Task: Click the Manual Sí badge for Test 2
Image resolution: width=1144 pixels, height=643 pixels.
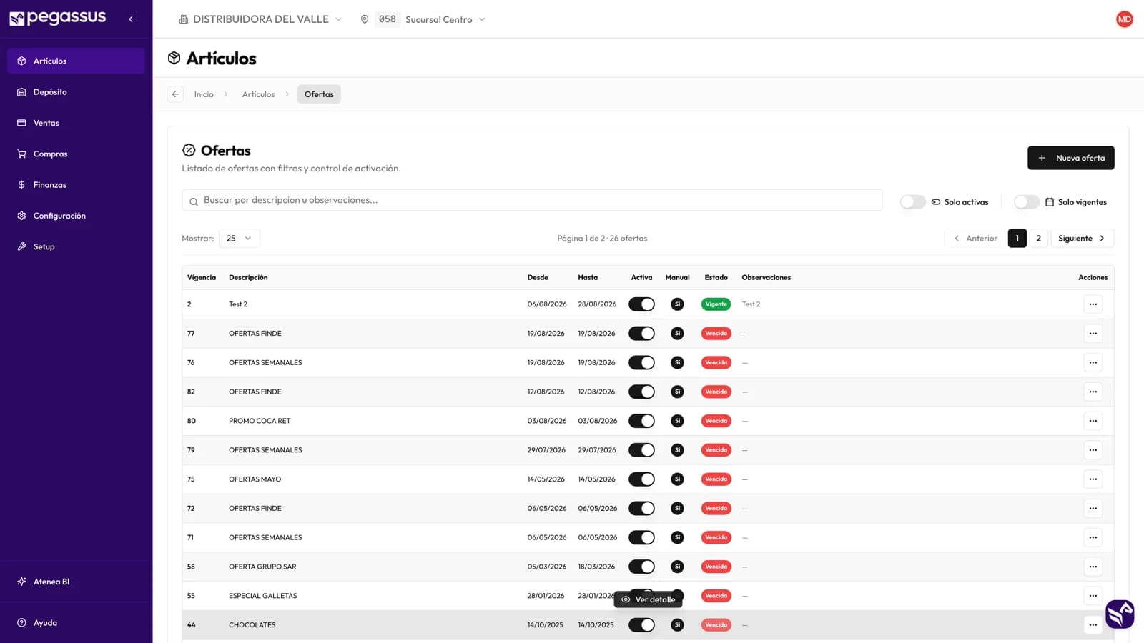Action: click(x=677, y=304)
